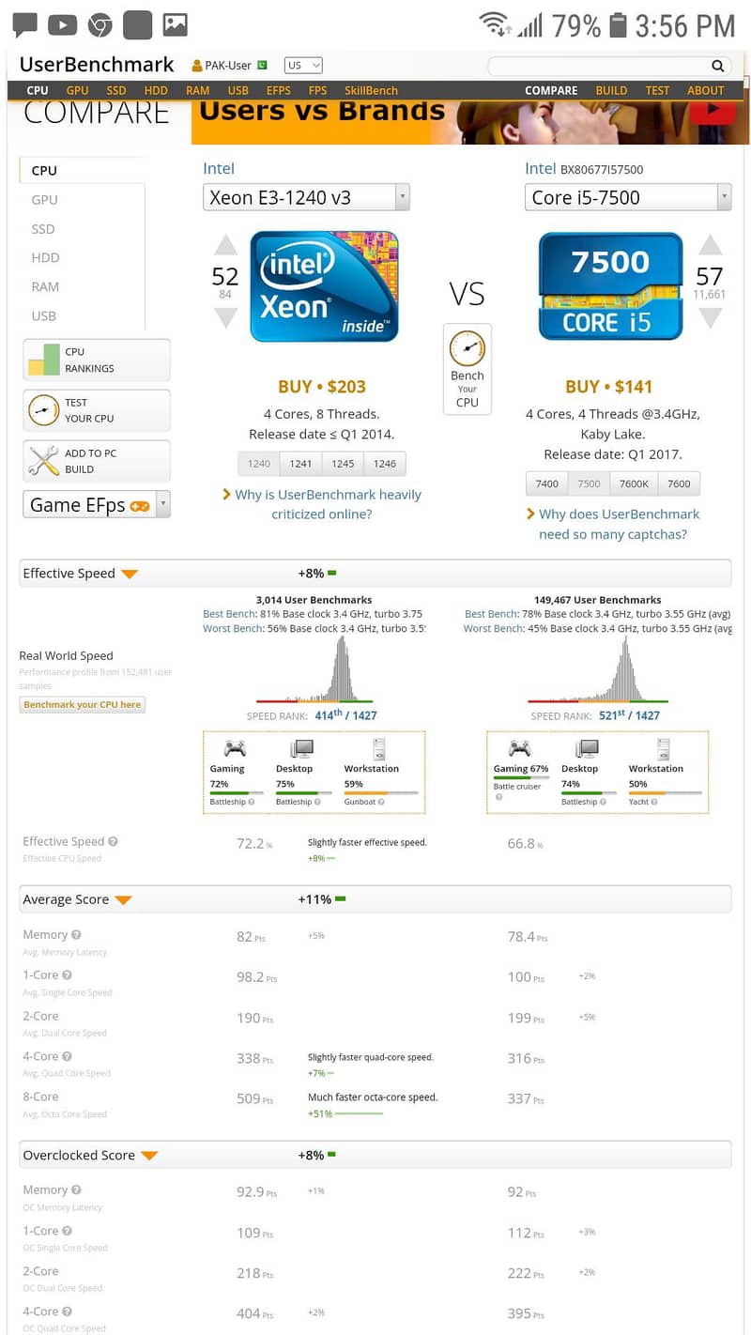Upvote the Xeon E3-1240 v3
Screen dimensions: 751x1335
point(225,246)
